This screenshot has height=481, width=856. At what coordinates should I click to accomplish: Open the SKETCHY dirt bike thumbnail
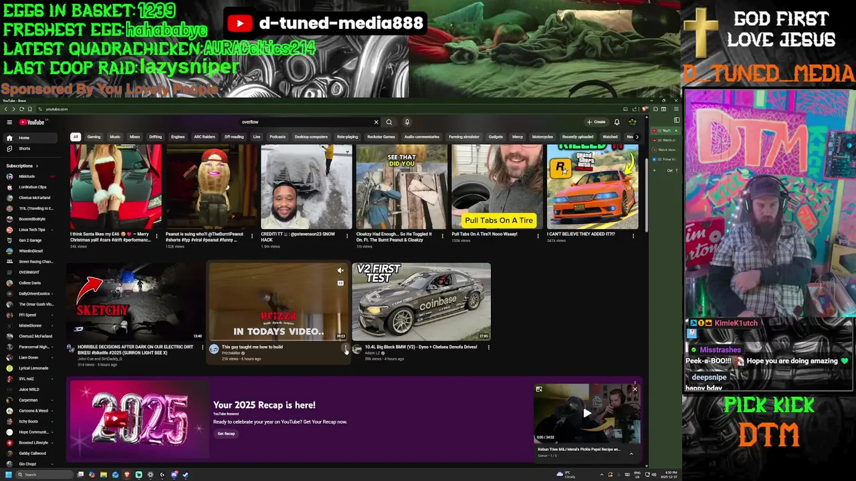click(x=134, y=301)
